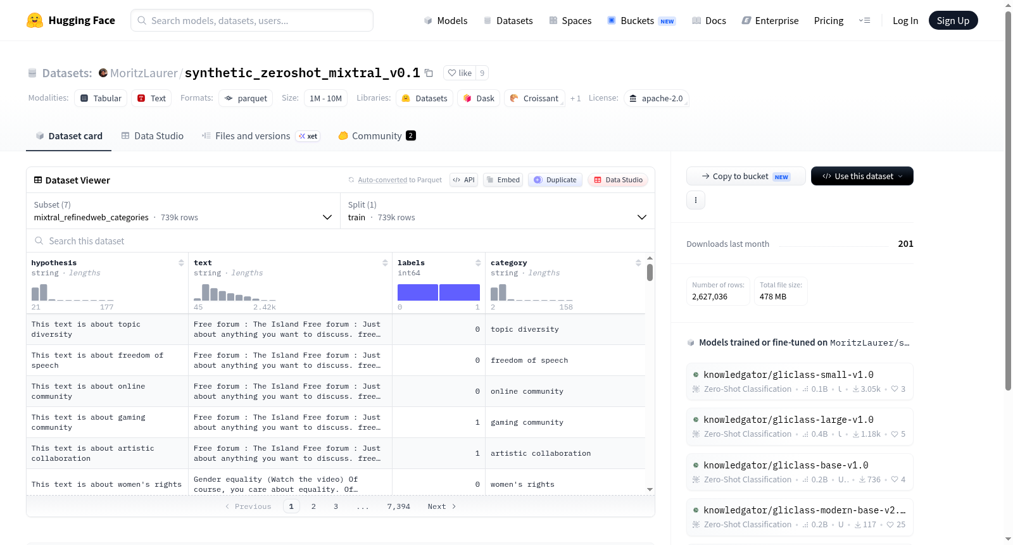Go to Spaces in top navigation
Image resolution: width=1013 pixels, height=545 pixels.
pyautogui.click(x=570, y=20)
